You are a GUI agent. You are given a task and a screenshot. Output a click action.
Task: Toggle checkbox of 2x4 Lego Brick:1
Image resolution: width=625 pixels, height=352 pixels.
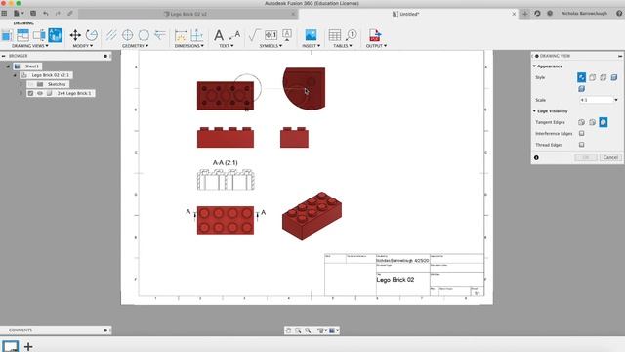click(30, 93)
